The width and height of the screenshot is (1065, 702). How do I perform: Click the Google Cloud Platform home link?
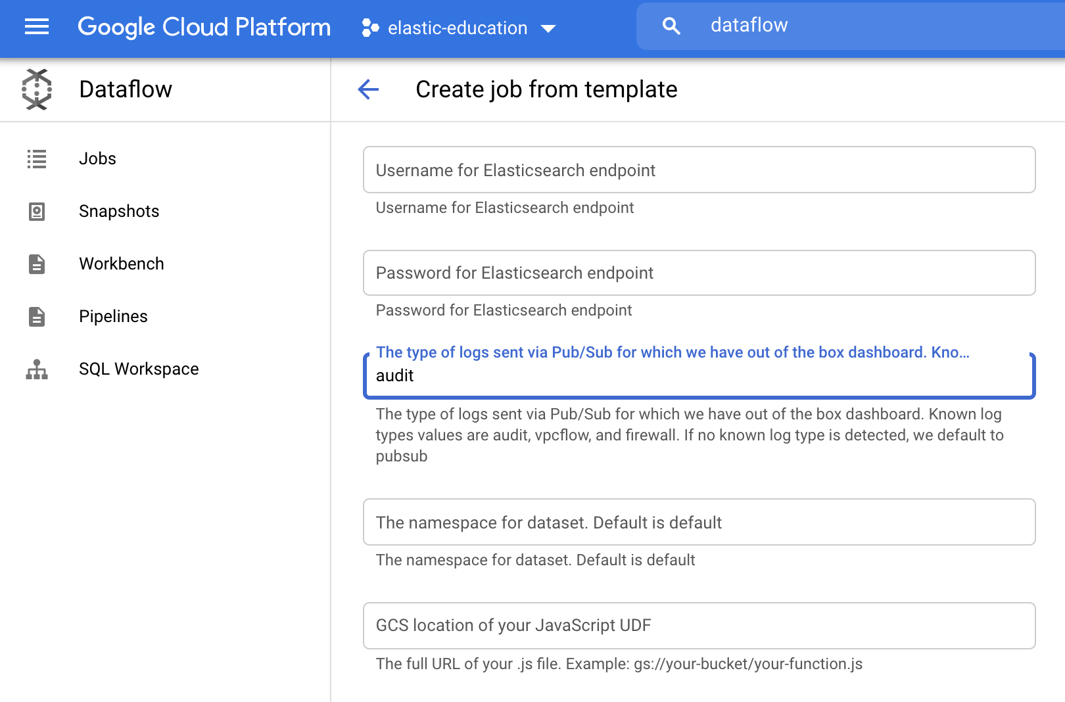204,27
